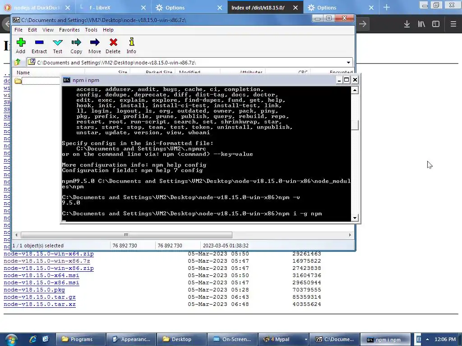Expand the 7-Zip address path dropdown
The width and height of the screenshot is (462, 346).
tap(348, 62)
